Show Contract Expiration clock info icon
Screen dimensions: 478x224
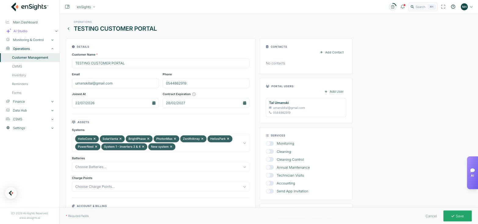pos(194,94)
